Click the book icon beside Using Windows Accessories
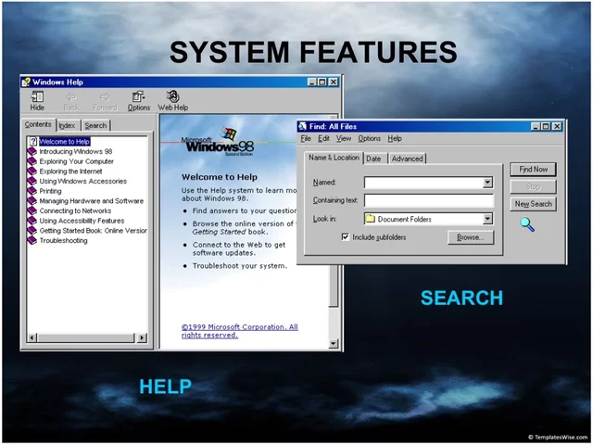This screenshot has width=593, height=445. (32, 181)
